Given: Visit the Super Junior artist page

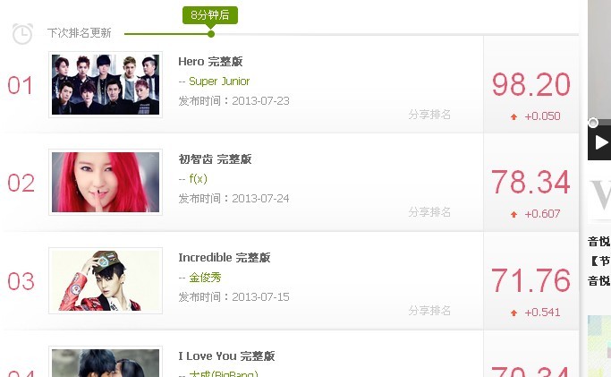Looking at the screenshot, I should [x=219, y=81].
